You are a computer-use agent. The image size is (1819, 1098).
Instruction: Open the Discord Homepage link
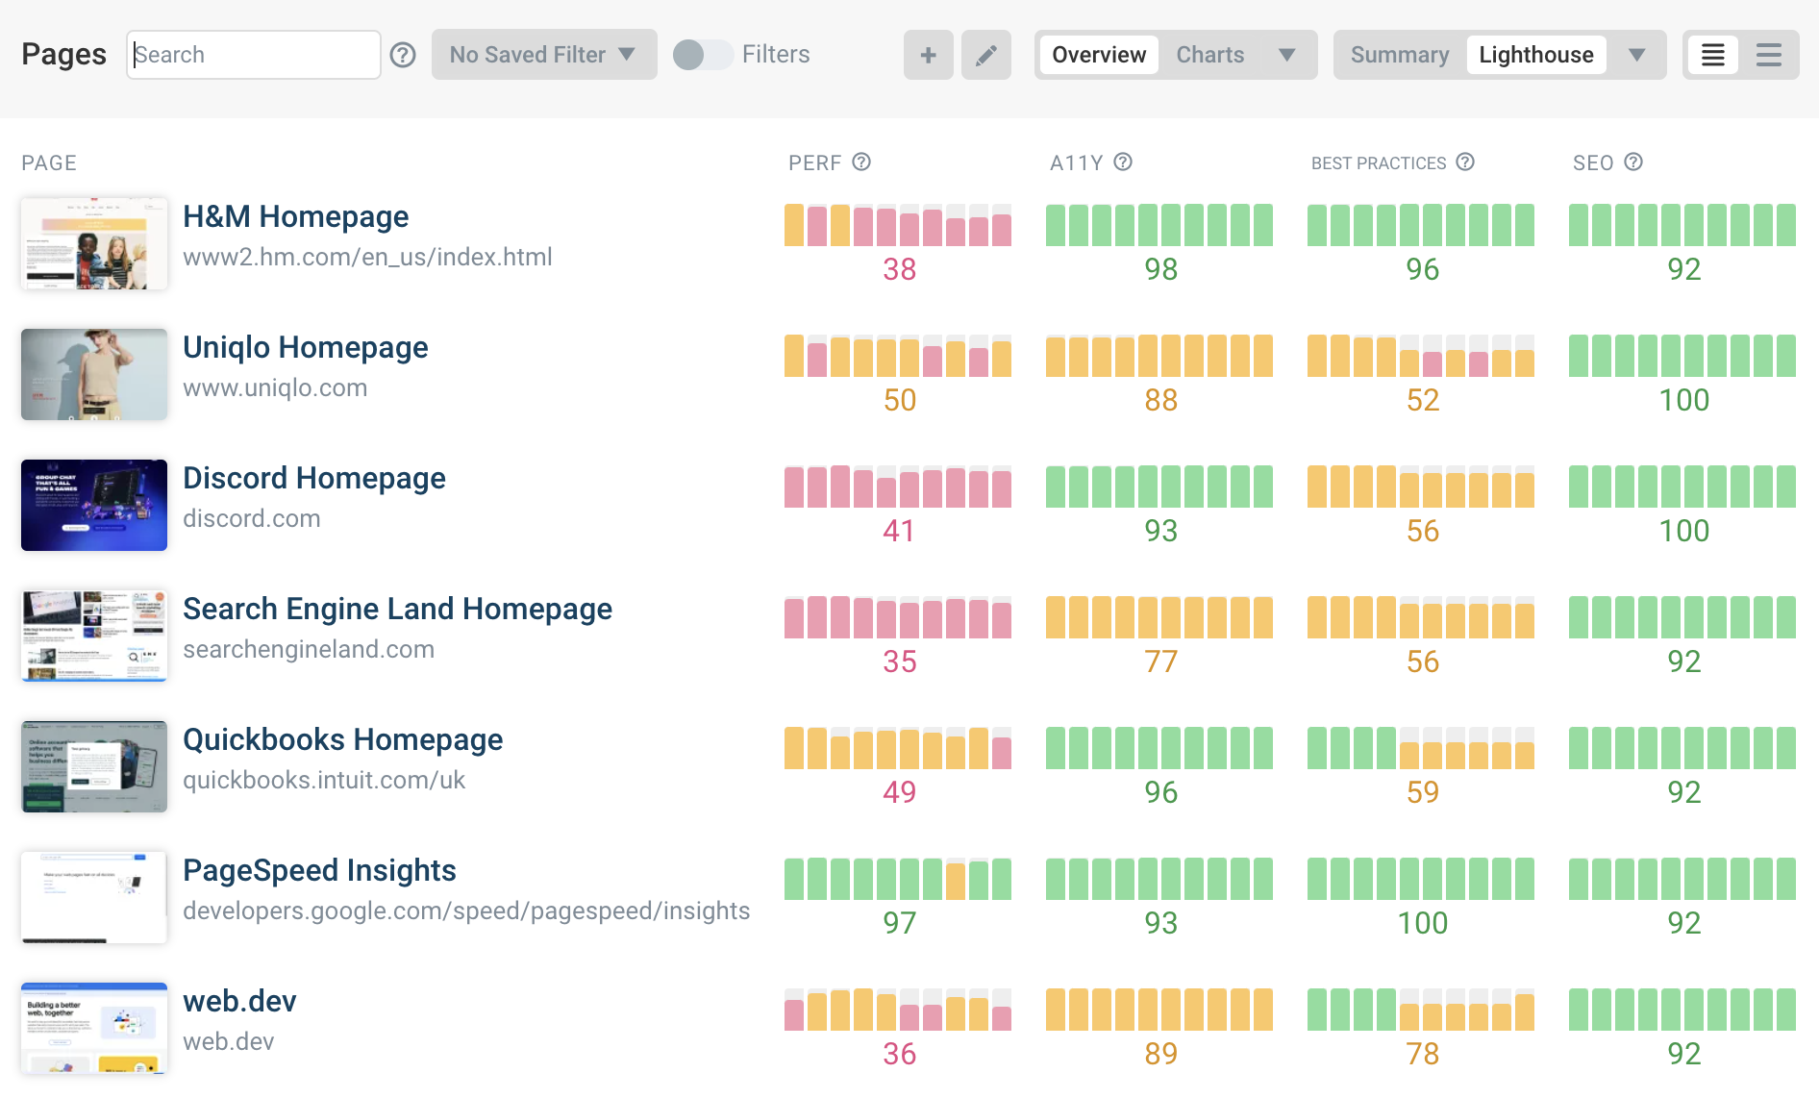click(314, 479)
